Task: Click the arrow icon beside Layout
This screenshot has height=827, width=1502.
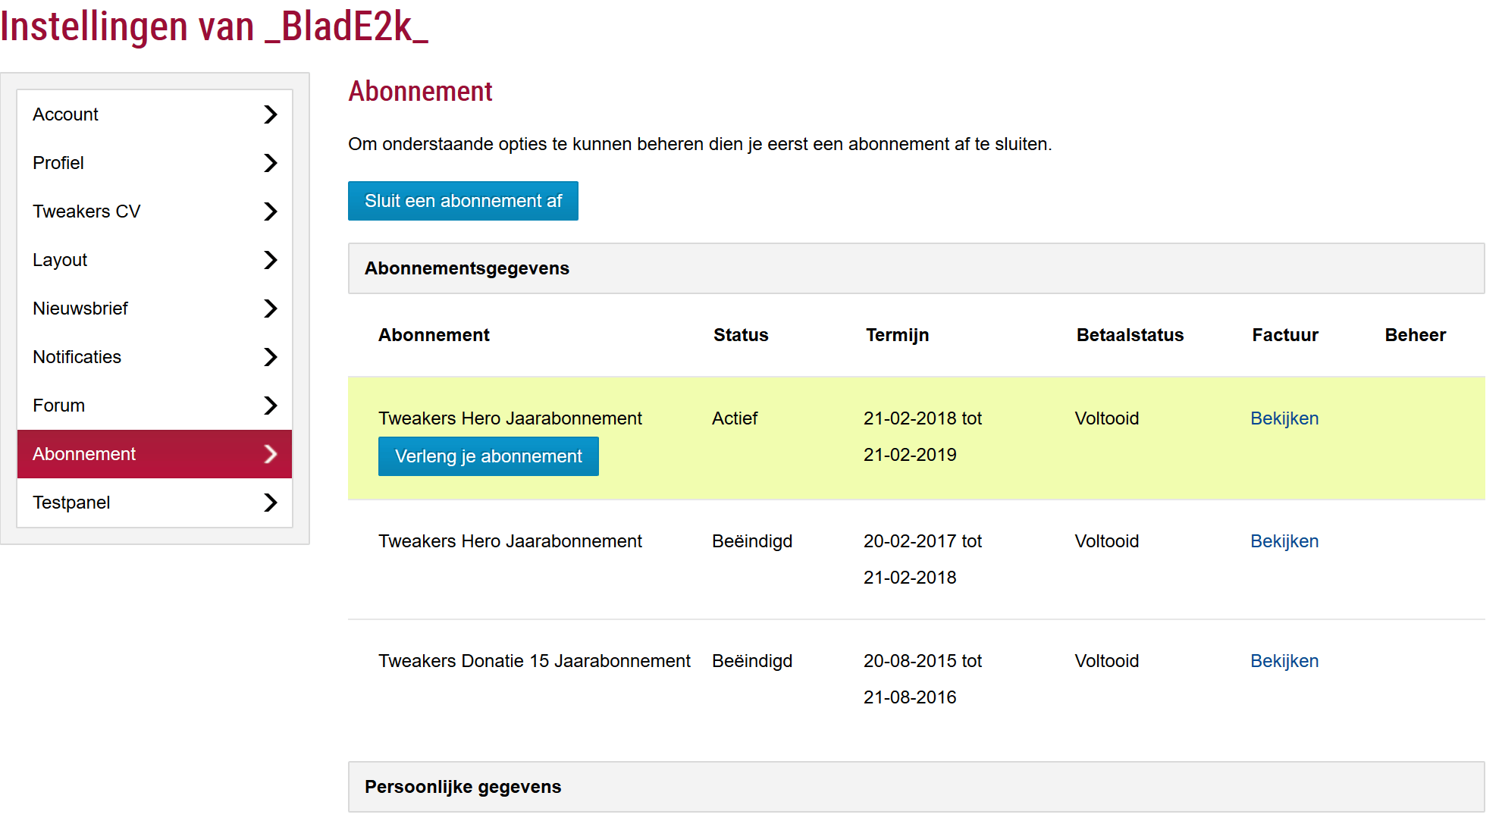Action: click(x=270, y=260)
